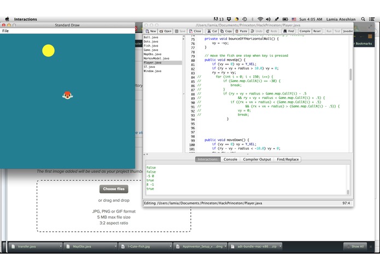Open the Interactions application menu
380x270 pixels.
[x=26, y=19]
